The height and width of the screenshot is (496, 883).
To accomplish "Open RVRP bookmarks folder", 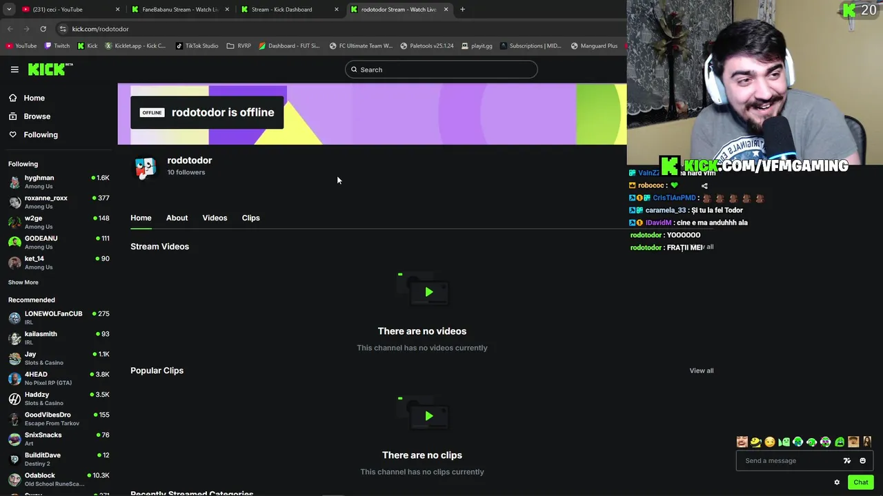I will tap(239, 46).
